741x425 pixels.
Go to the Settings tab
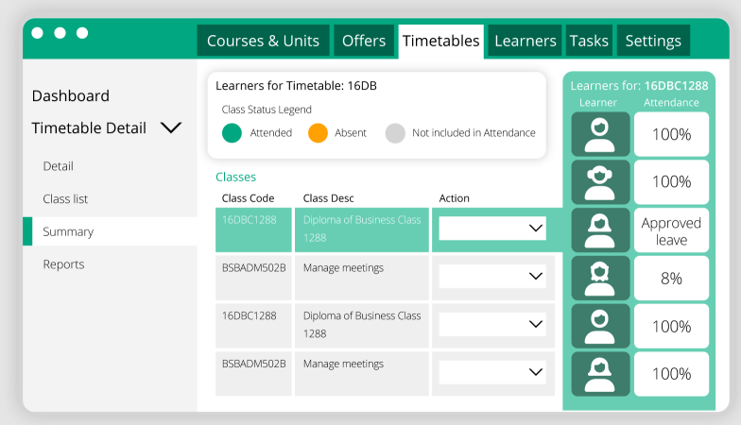point(653,41)
